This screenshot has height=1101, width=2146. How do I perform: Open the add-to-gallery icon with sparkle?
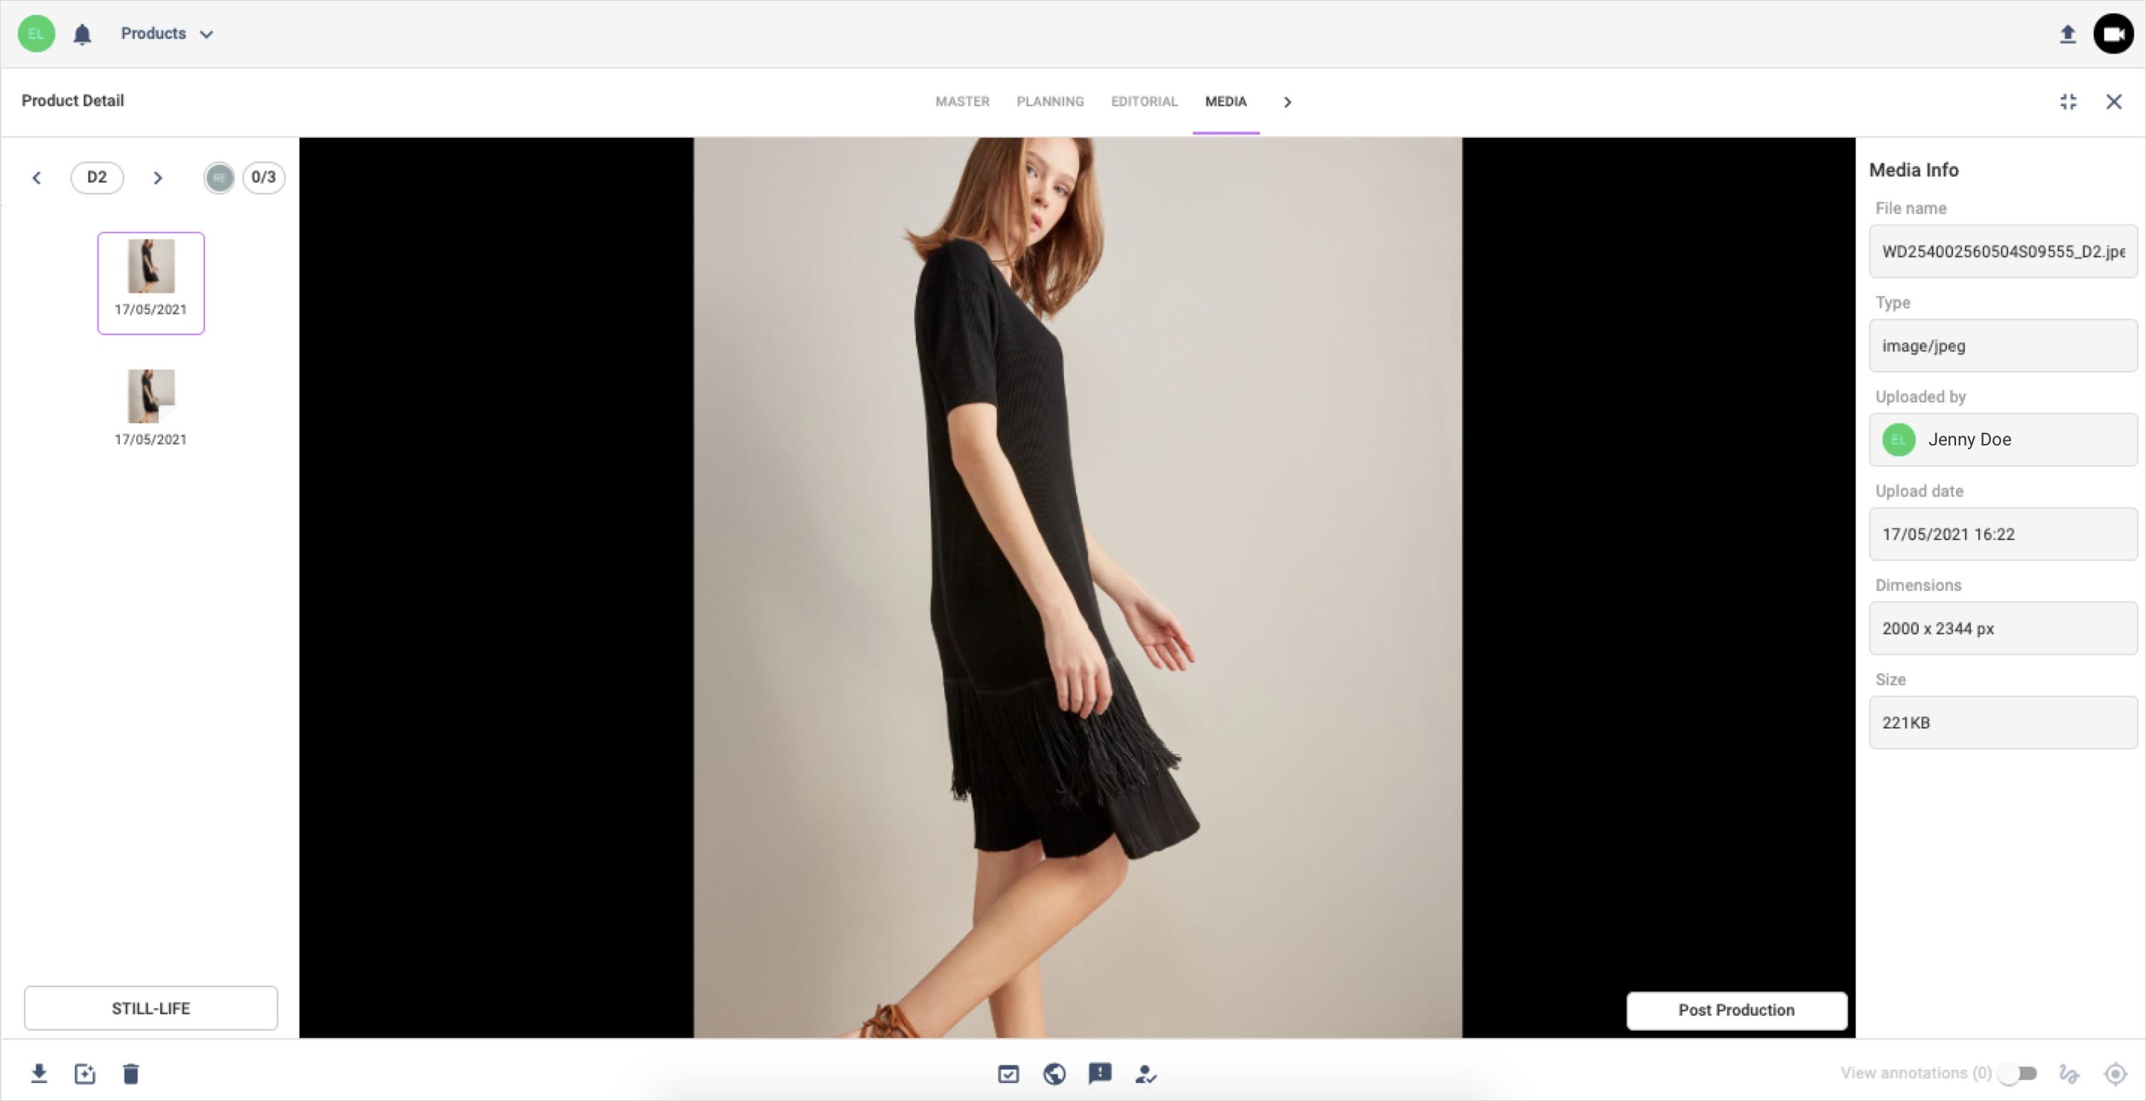coord(85,1073)
